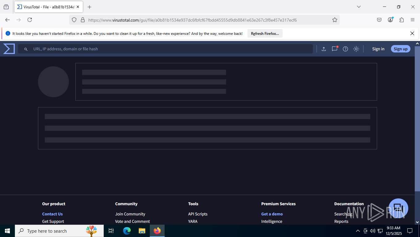Click the Sign up button
This screenshot has height=237, width=420.
pos(401,49)
